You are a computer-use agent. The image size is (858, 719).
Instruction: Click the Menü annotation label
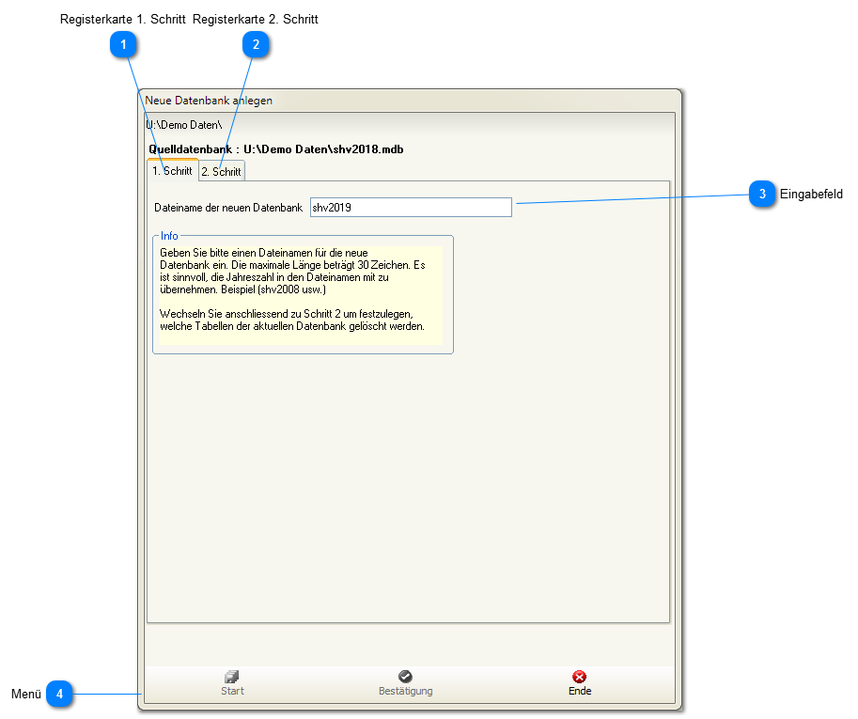26,695
